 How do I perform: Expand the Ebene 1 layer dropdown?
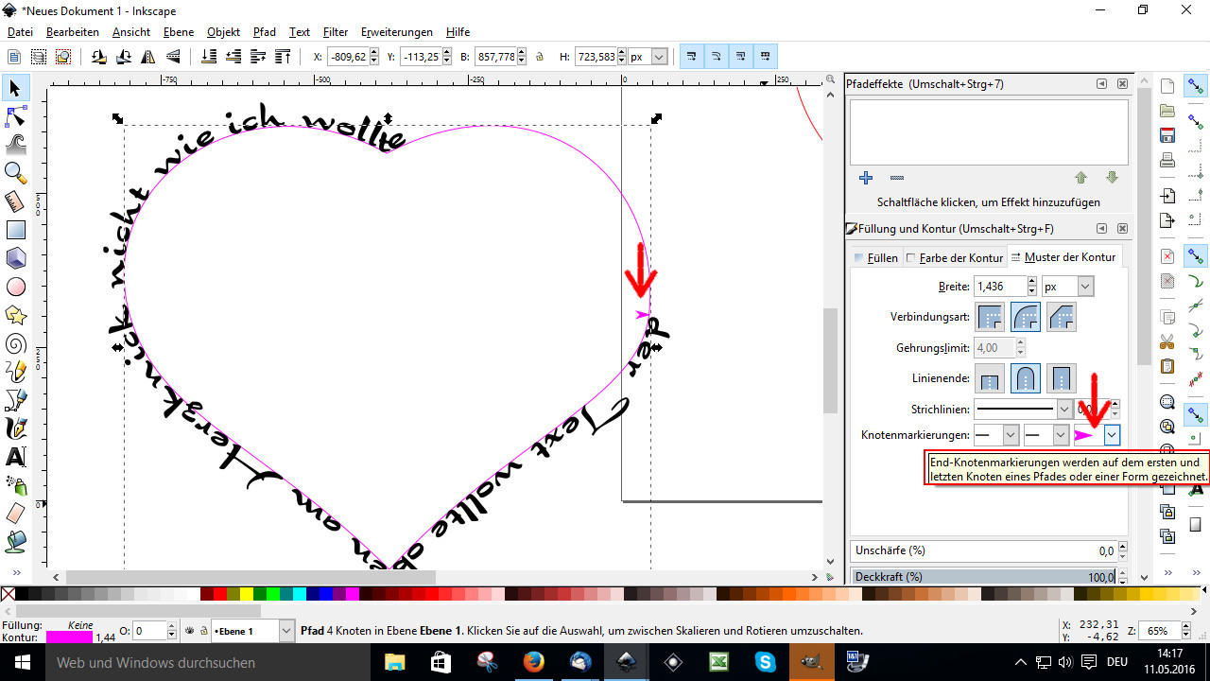click(x=285, y=631)
